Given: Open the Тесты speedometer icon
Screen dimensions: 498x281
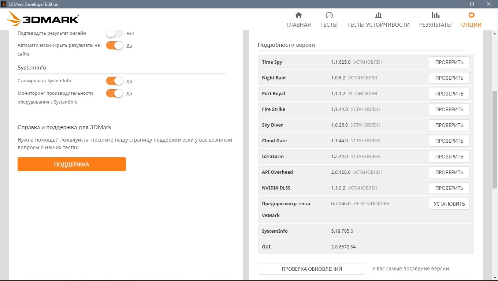Looking at the screenshot, I should coord(329,15).
